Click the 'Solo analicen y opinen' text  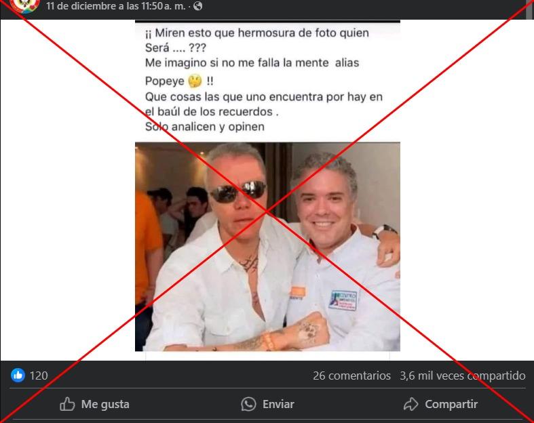205,127
